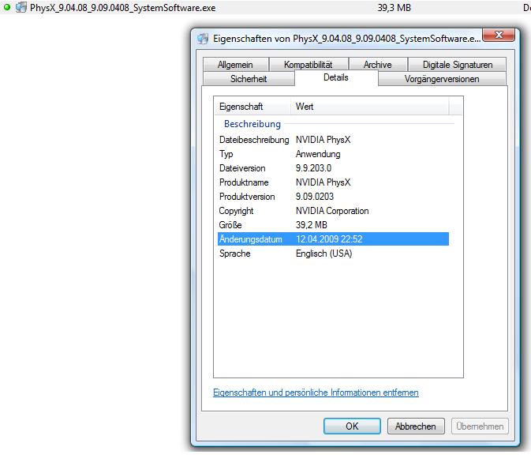Click the PhysX installer file icon in list

click(x=21, y=7)
